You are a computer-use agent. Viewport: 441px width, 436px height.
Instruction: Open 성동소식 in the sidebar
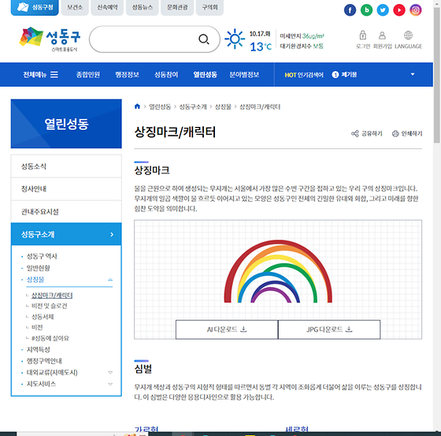66,166
